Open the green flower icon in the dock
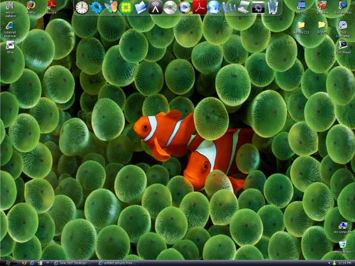 click(x=126, y=7)
